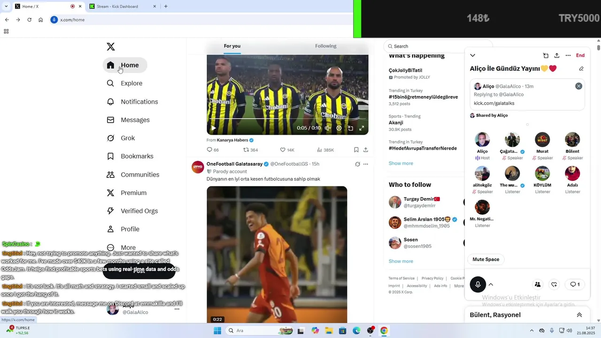Viewport: 601px width, 338px height.
Task: Bookmark the Kanarya Habers post
Action: 356,150
